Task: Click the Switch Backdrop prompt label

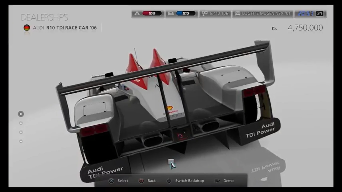Action: pos(190,181)
